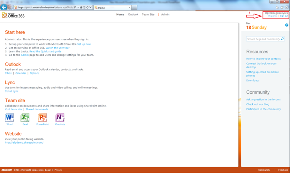
Task: Open the Excel web app icon
Action: pos(25,118)
